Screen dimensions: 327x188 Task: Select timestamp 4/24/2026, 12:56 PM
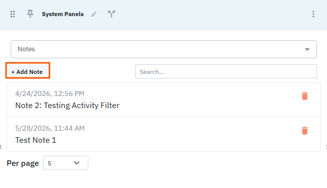point(49,93)
